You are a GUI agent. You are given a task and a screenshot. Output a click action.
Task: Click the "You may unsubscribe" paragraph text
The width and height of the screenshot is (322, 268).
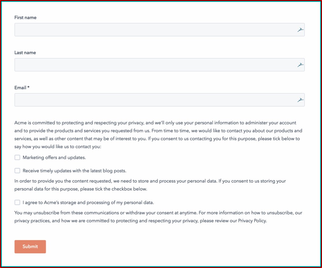[x=158, y=217]
